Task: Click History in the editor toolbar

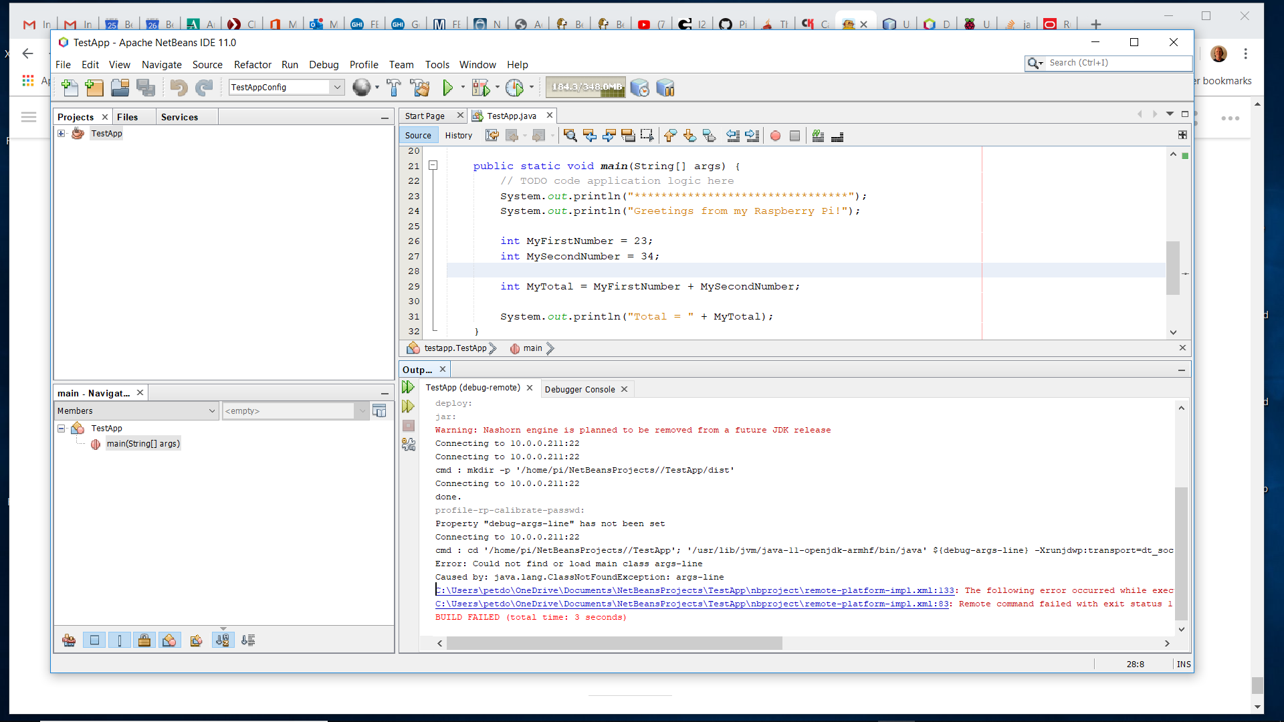Action: 459,135
